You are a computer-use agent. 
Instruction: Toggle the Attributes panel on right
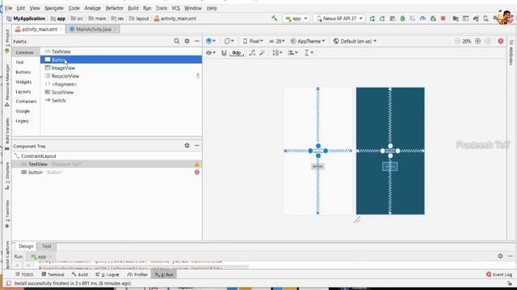[511, 52]
